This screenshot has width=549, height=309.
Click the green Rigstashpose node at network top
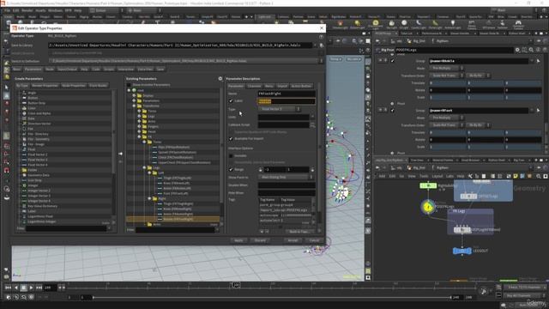coord(428,185)
